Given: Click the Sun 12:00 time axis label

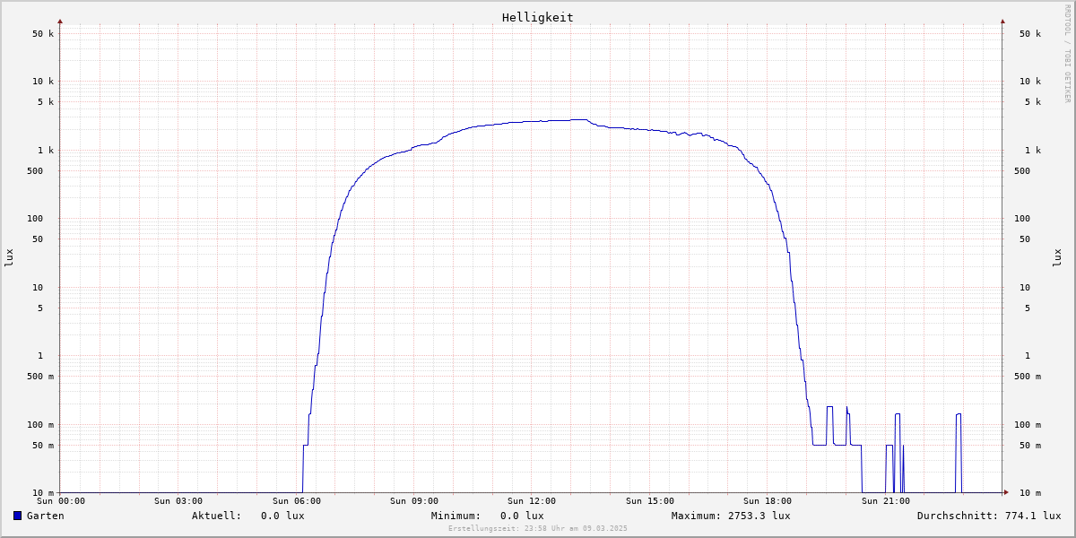Looking at the screenshot, I should tap(532, 501).
